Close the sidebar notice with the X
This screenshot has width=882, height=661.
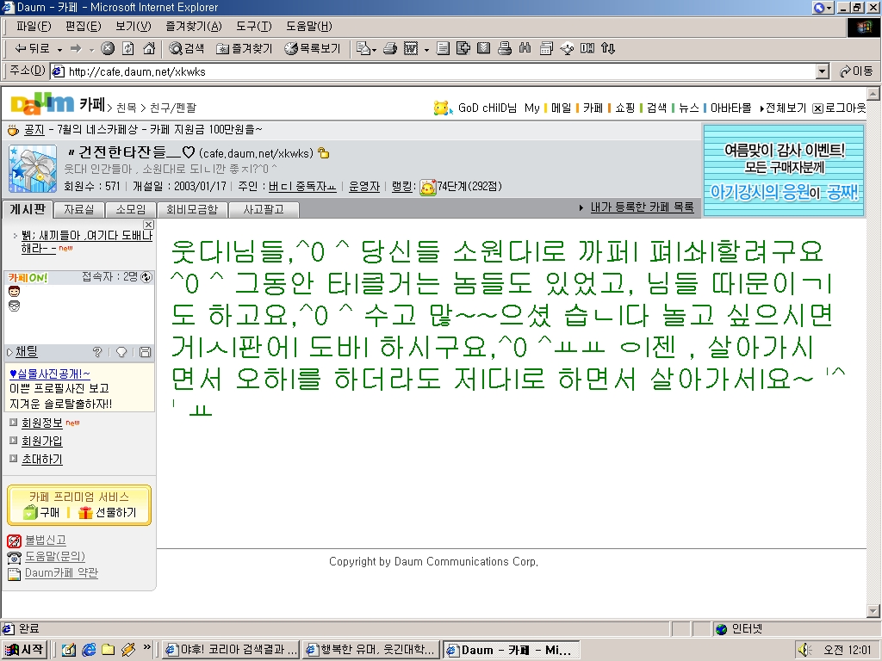tap(148, 225)
